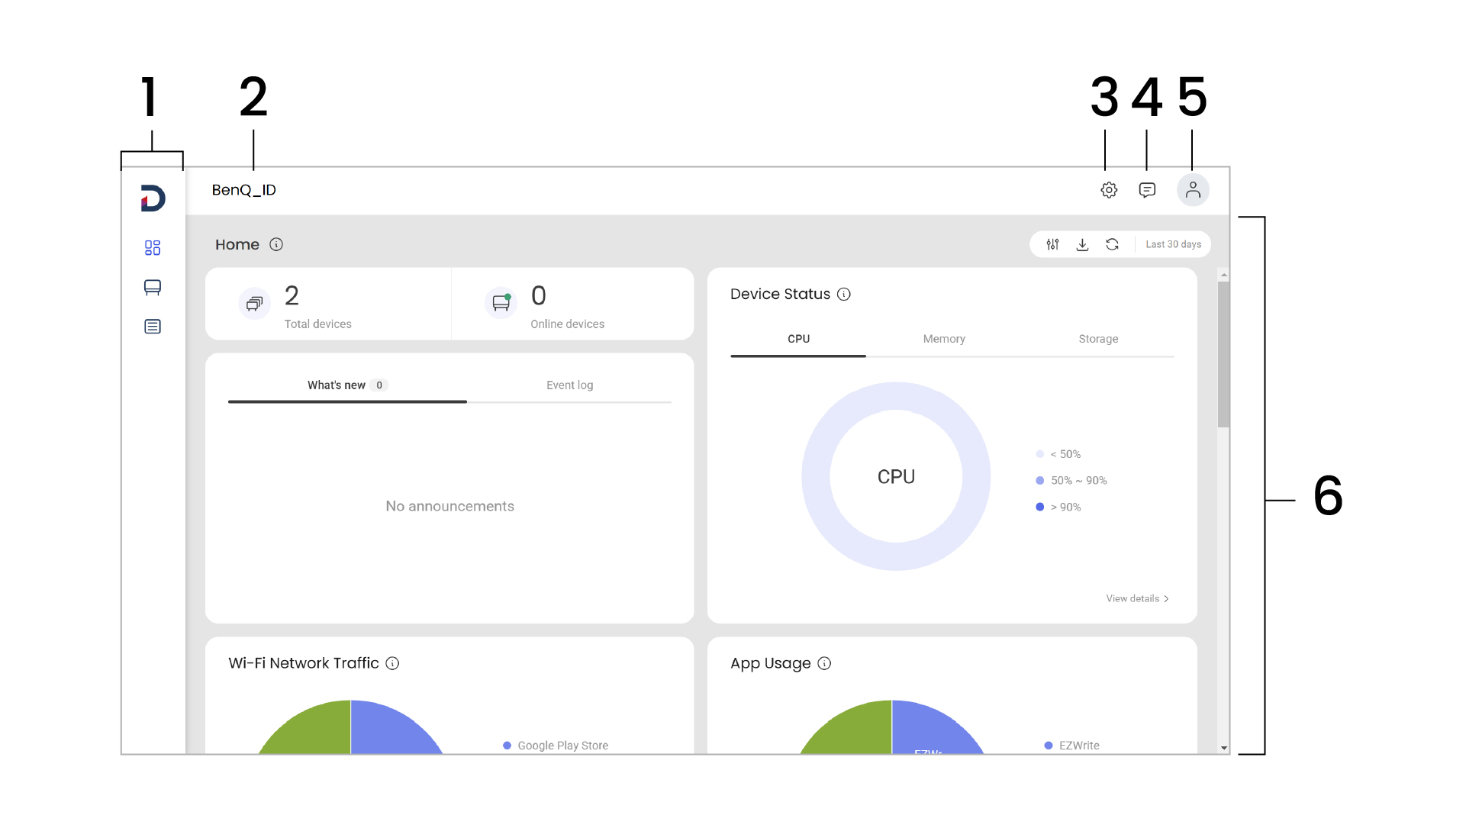
Task: Click the scroll down arrow on the scrollbar
Action: (x=1224, y=748)
